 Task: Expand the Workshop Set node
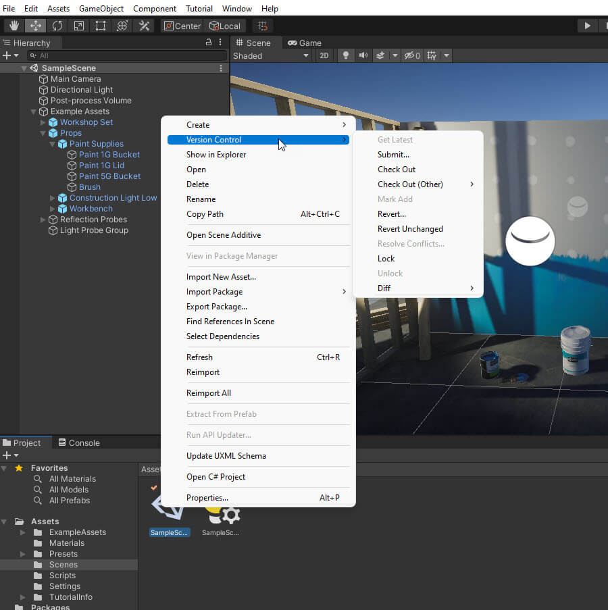(x=43, y=122)
